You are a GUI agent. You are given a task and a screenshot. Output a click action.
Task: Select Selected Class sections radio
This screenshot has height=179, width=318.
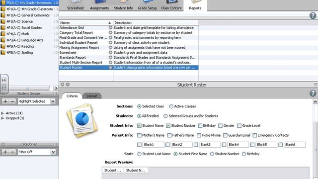pos(139,106)
